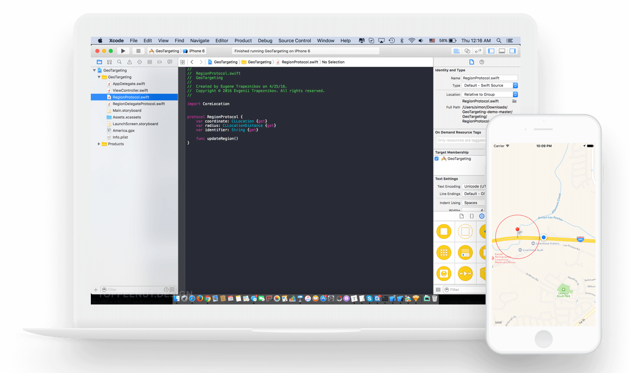Open the Debug menu
This screenshot has width=630, height=373.
tap(265, 40)
